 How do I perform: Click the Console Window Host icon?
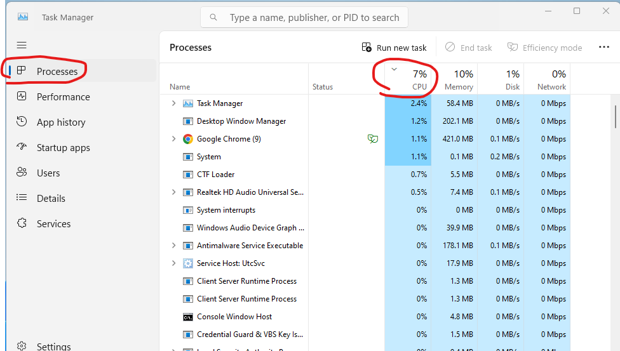coord(188,317)
